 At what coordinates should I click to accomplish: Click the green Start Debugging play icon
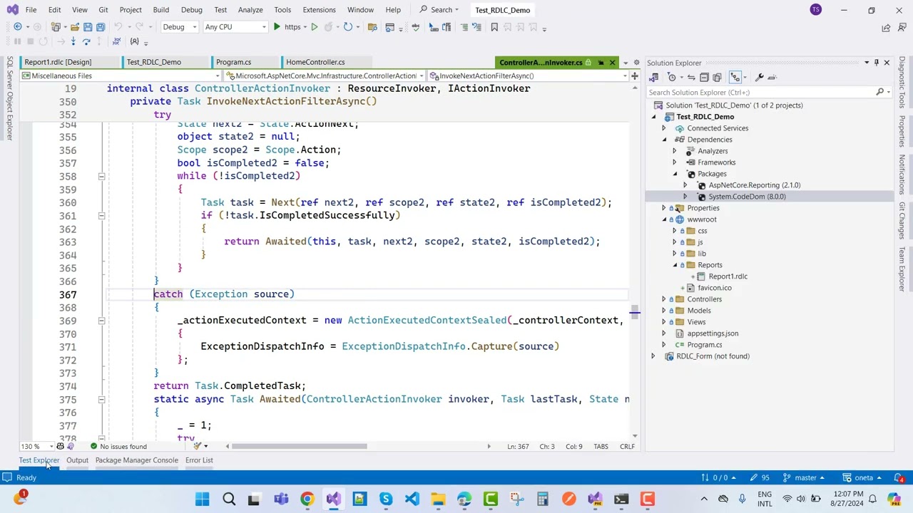277,27
